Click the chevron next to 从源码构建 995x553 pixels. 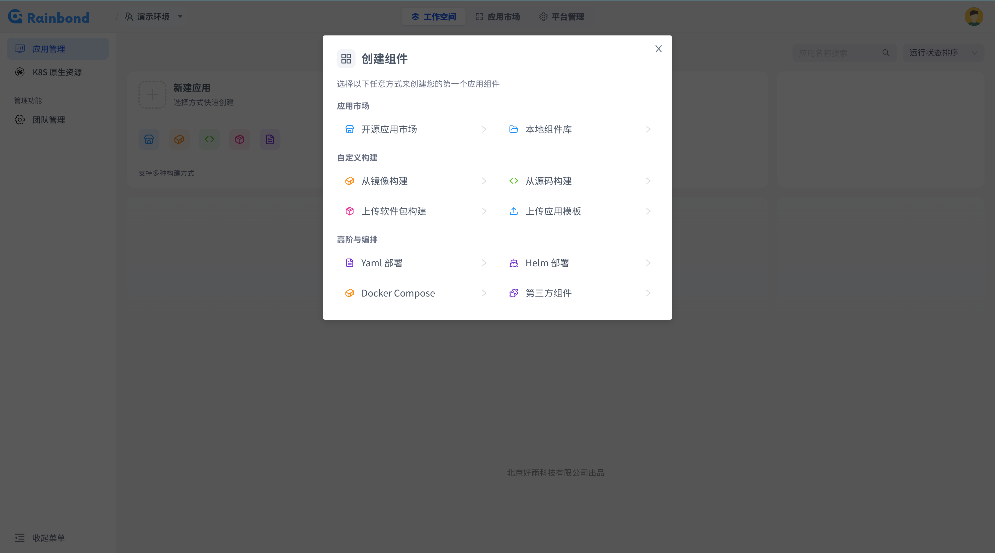648,181
